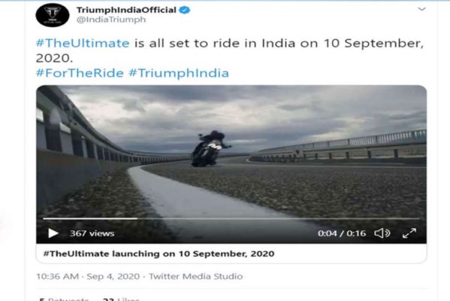Click the 10:36 AM Sep 4 timestamp
The height and width of the screenshot is (301, 450).
point(88,277)
